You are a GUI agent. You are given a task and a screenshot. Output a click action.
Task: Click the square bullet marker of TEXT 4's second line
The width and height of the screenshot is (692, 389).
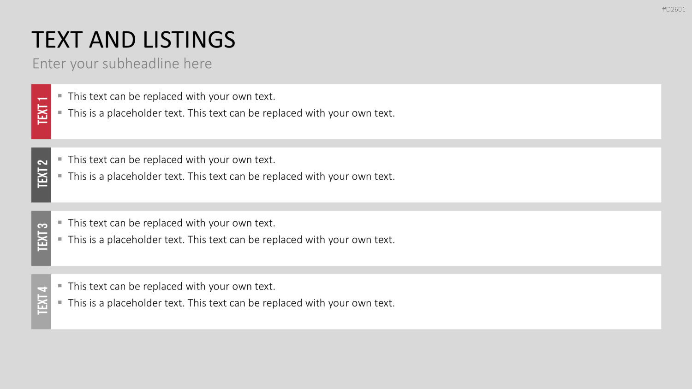coord(60,302)
